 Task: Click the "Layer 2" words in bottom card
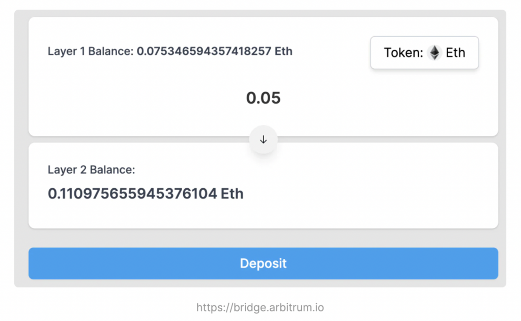(65, 170)
